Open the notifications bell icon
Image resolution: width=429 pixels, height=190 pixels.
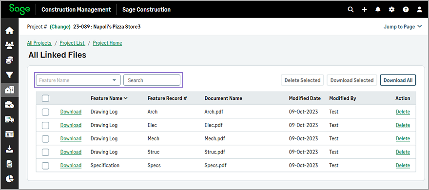pyautogui.click(x=378, y=10)
